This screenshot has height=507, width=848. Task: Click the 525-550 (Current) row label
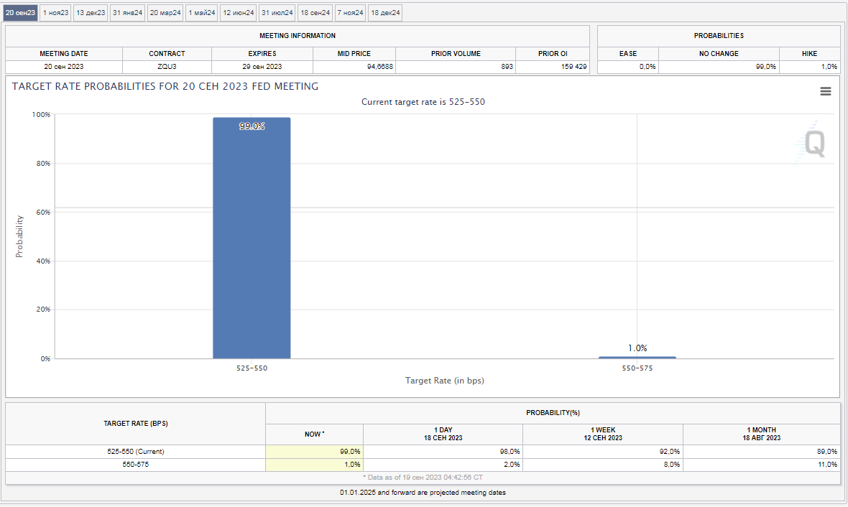click(136, 451)
